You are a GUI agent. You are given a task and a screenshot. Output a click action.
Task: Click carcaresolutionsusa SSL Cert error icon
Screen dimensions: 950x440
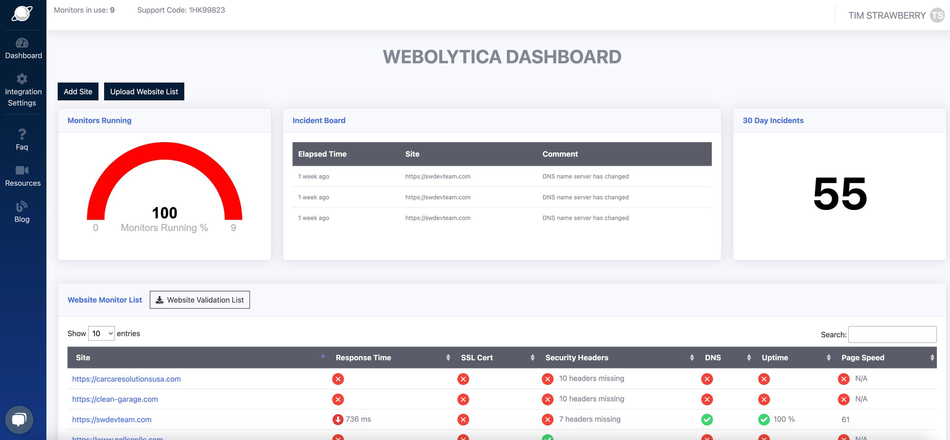(x=463, y=379)
